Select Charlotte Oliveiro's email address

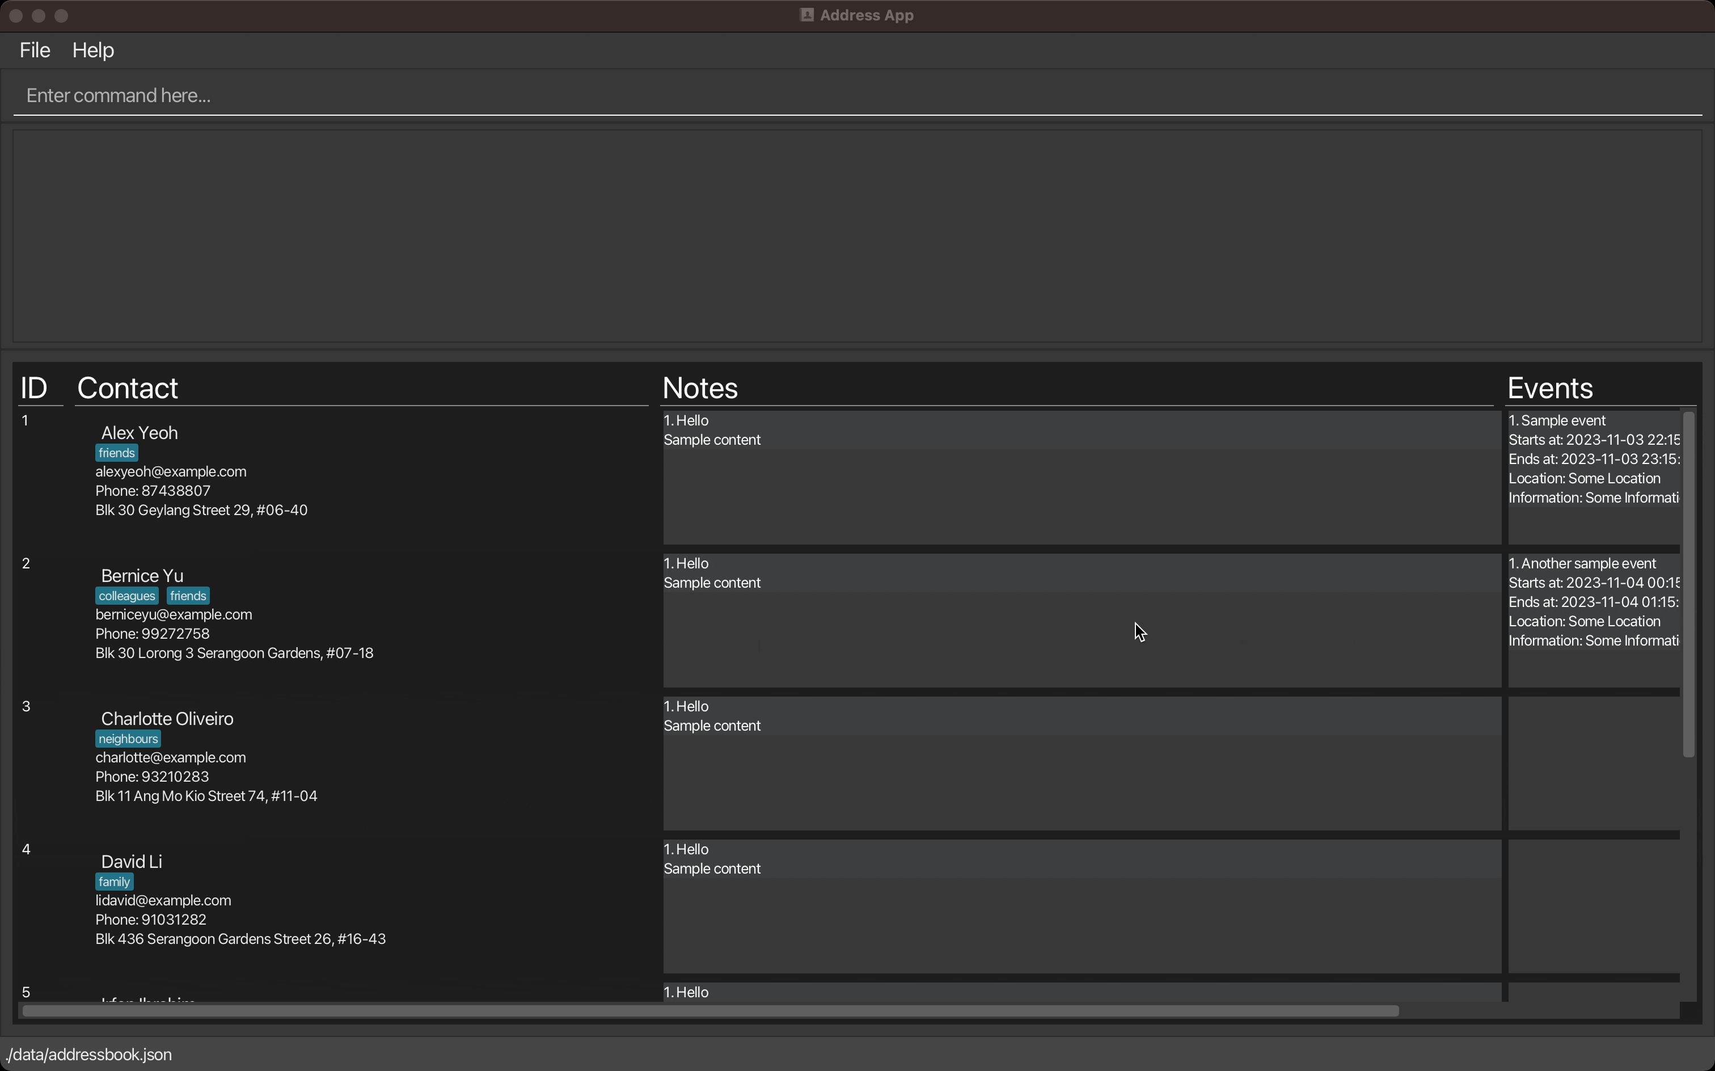[171, 758]
